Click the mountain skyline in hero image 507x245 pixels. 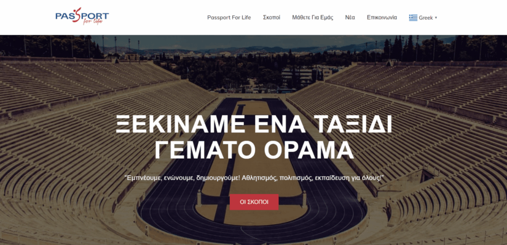point(246,50)
